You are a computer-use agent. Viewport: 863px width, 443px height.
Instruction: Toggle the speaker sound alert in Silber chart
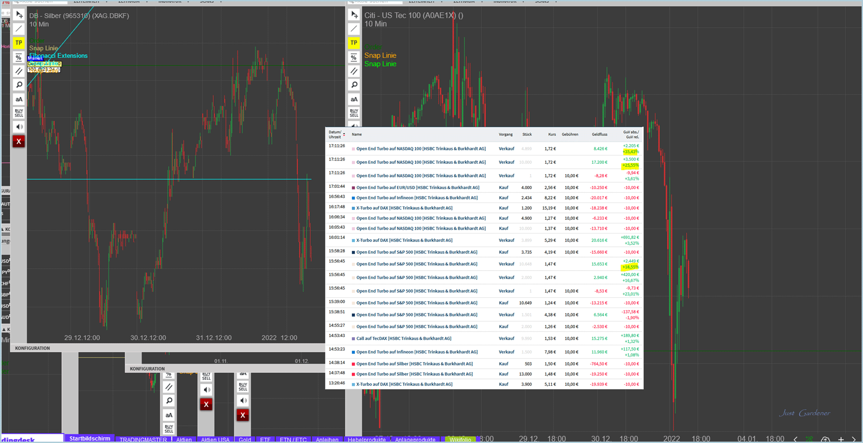pyautogui.click(x=19, y=127)
